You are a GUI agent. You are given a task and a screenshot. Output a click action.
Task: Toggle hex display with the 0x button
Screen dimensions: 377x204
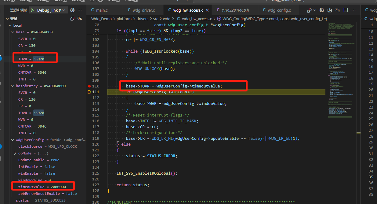pos(80,19)
